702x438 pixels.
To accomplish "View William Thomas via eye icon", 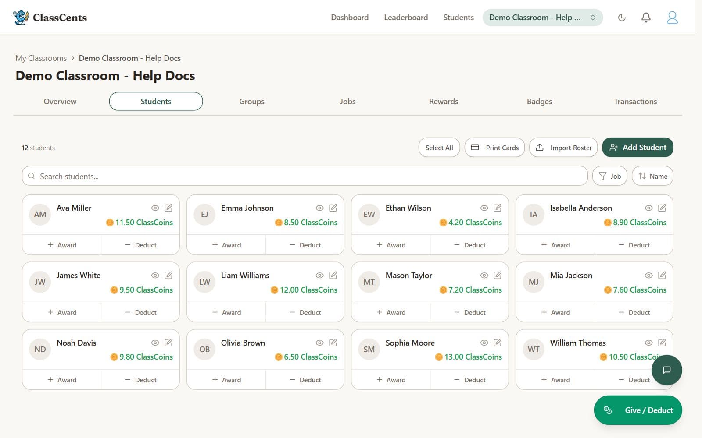I will point(648,343).
